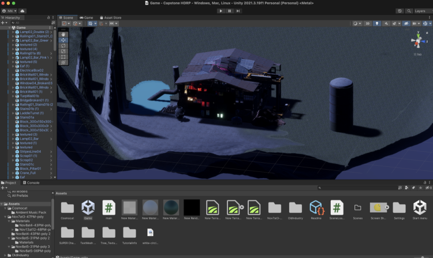This screenshot has height=258, width=433.
Task: Toggle scene lighting lightbulb
Action: pyautogui.click(x=376, y=24)
